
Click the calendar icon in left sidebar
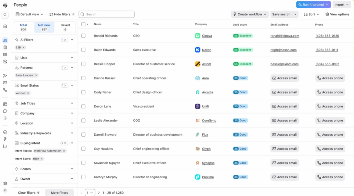(x=5, y=104)
